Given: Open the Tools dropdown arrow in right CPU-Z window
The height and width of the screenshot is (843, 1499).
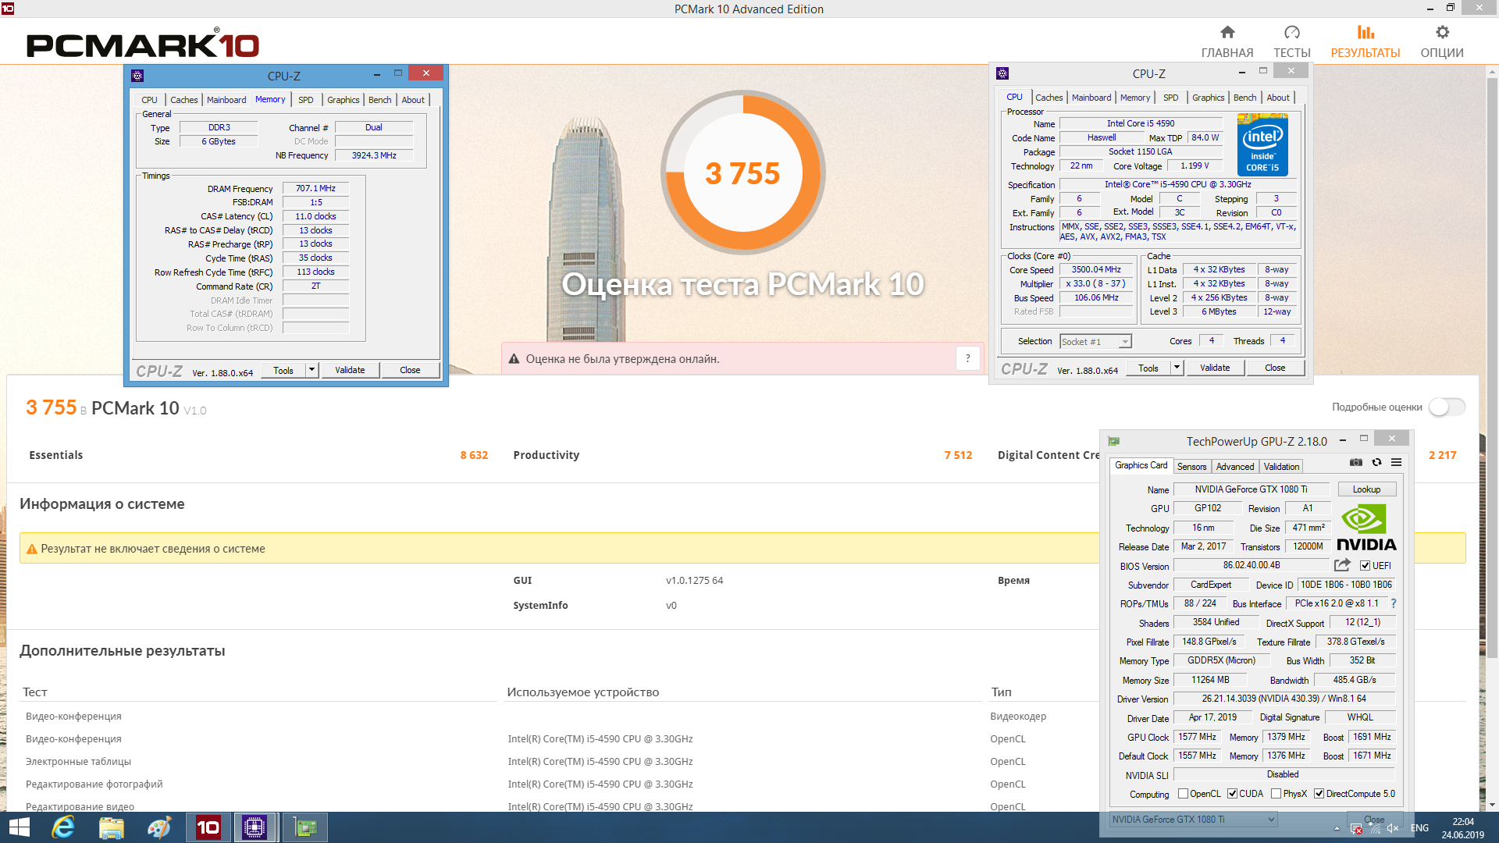Looking at the screenshot, I should point(1177,368).
